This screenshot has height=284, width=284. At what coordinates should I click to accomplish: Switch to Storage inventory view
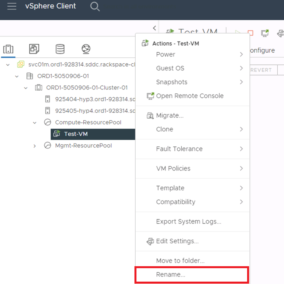[60, 49]
